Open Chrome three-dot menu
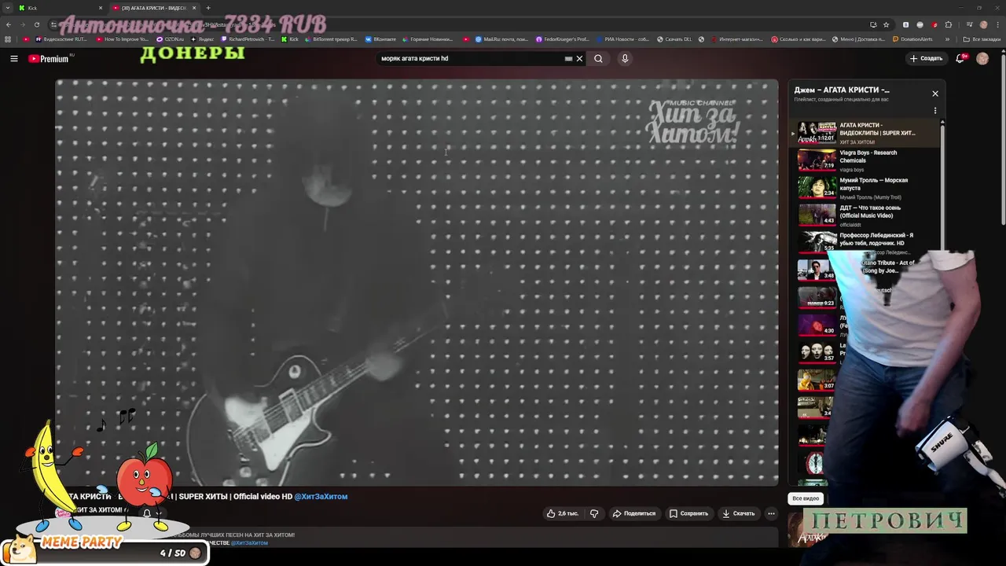Viewport: 1006px width, 566px height. click(x=997, y=24)
